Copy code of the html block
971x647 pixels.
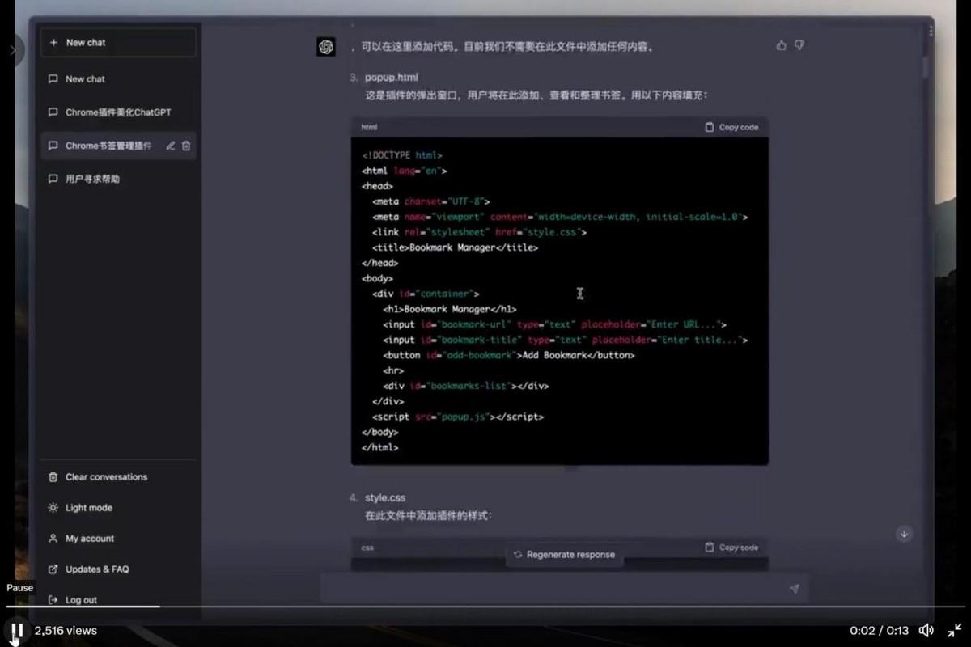[x=731, y=127]
